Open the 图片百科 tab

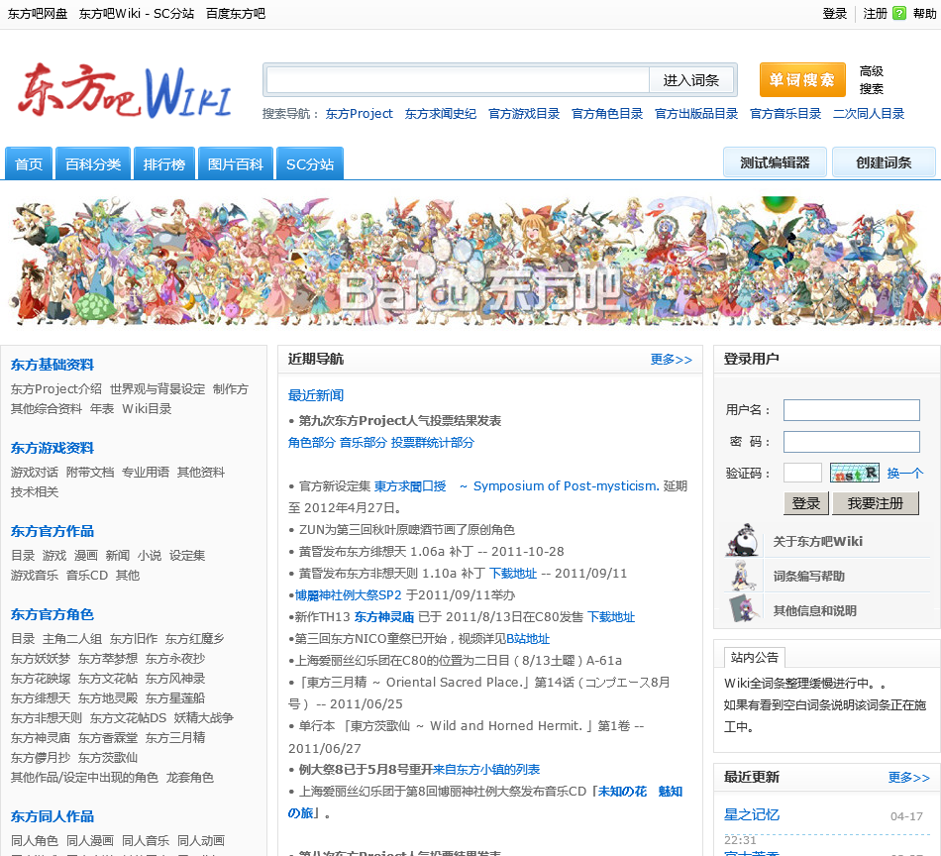(x=236, y=163)
